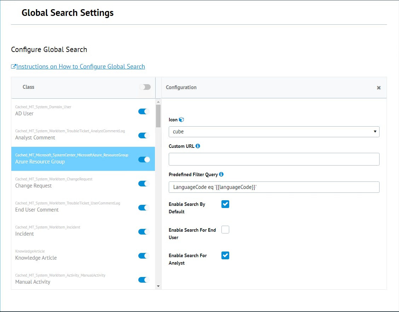This screenshot has height=312, width=399.
Task: Click external link icon beside Instructions link
Action: click(13, 67)
